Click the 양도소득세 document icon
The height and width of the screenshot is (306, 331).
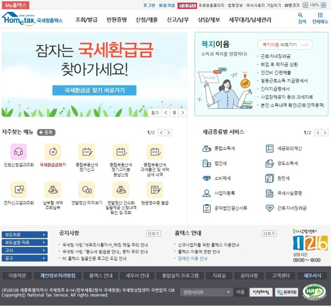(x=270, y=163)
